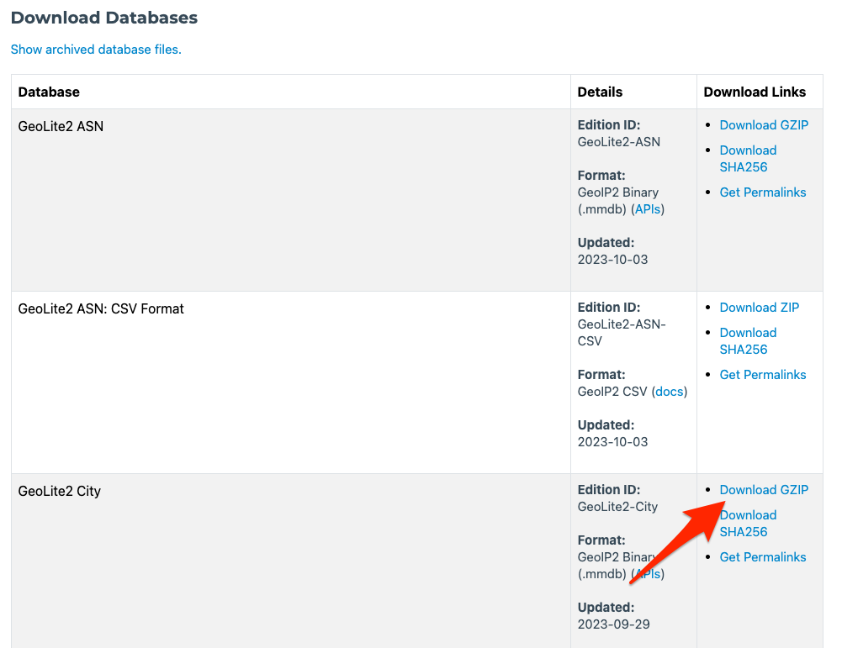Click the 'Database' column header

click(49, 92)
